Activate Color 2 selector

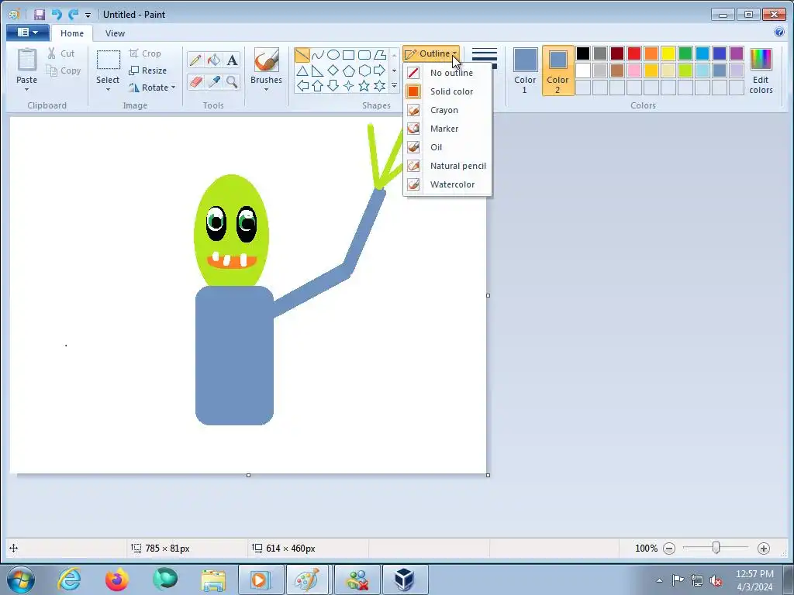[558, 71]
